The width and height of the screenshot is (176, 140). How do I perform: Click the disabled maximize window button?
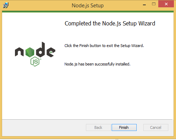click(154, 4)
